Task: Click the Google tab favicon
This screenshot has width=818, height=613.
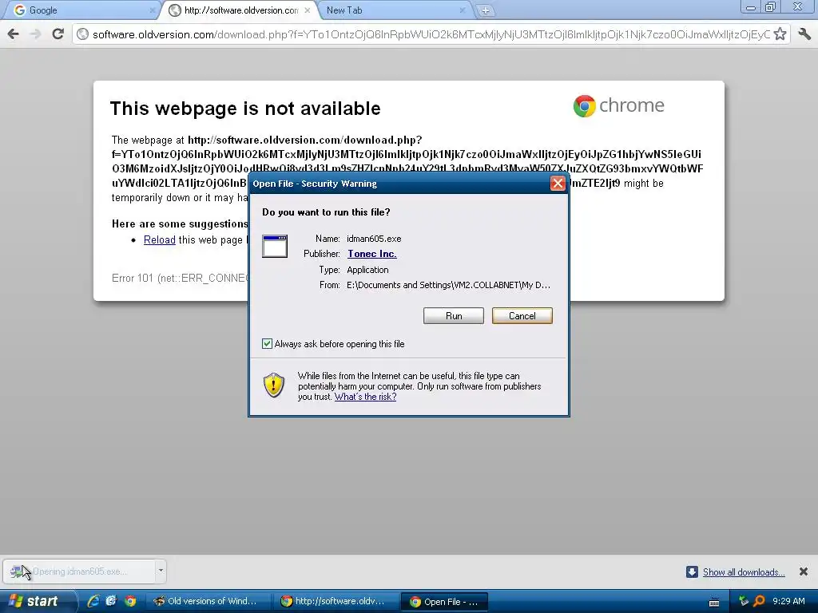Action: (20, 10)
